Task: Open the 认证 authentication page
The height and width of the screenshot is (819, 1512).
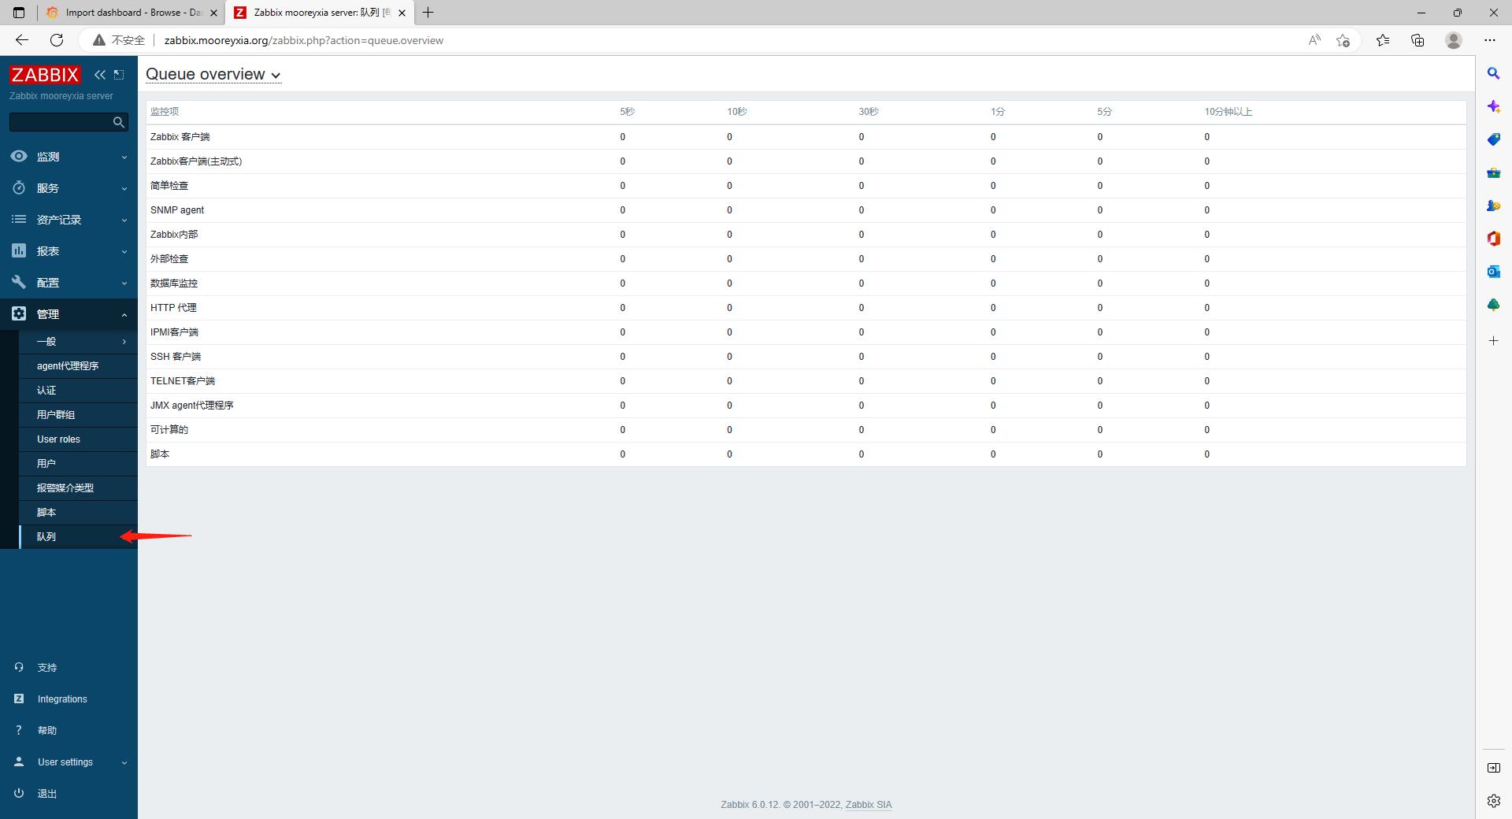Action: pyautogui.click(x=78, y=391)
